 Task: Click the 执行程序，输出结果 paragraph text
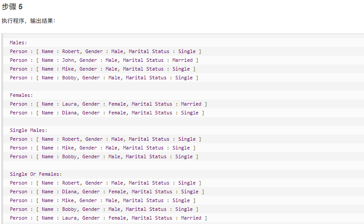point(29,21)
